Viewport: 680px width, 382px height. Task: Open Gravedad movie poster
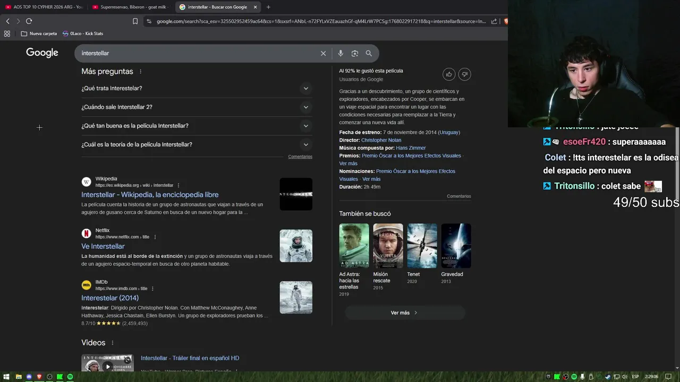456,246
